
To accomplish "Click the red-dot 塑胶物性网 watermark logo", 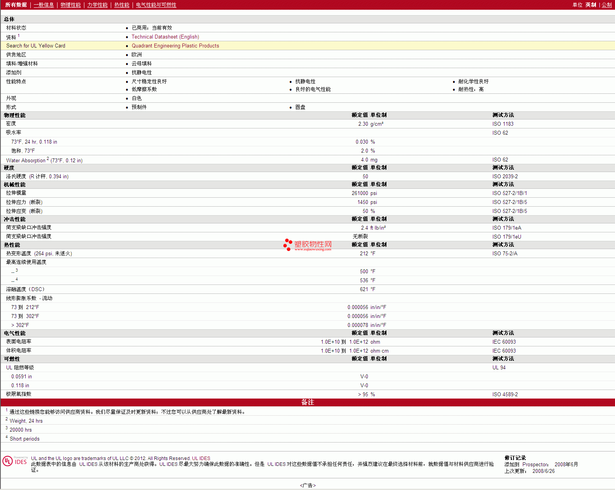I will [307, 245].
